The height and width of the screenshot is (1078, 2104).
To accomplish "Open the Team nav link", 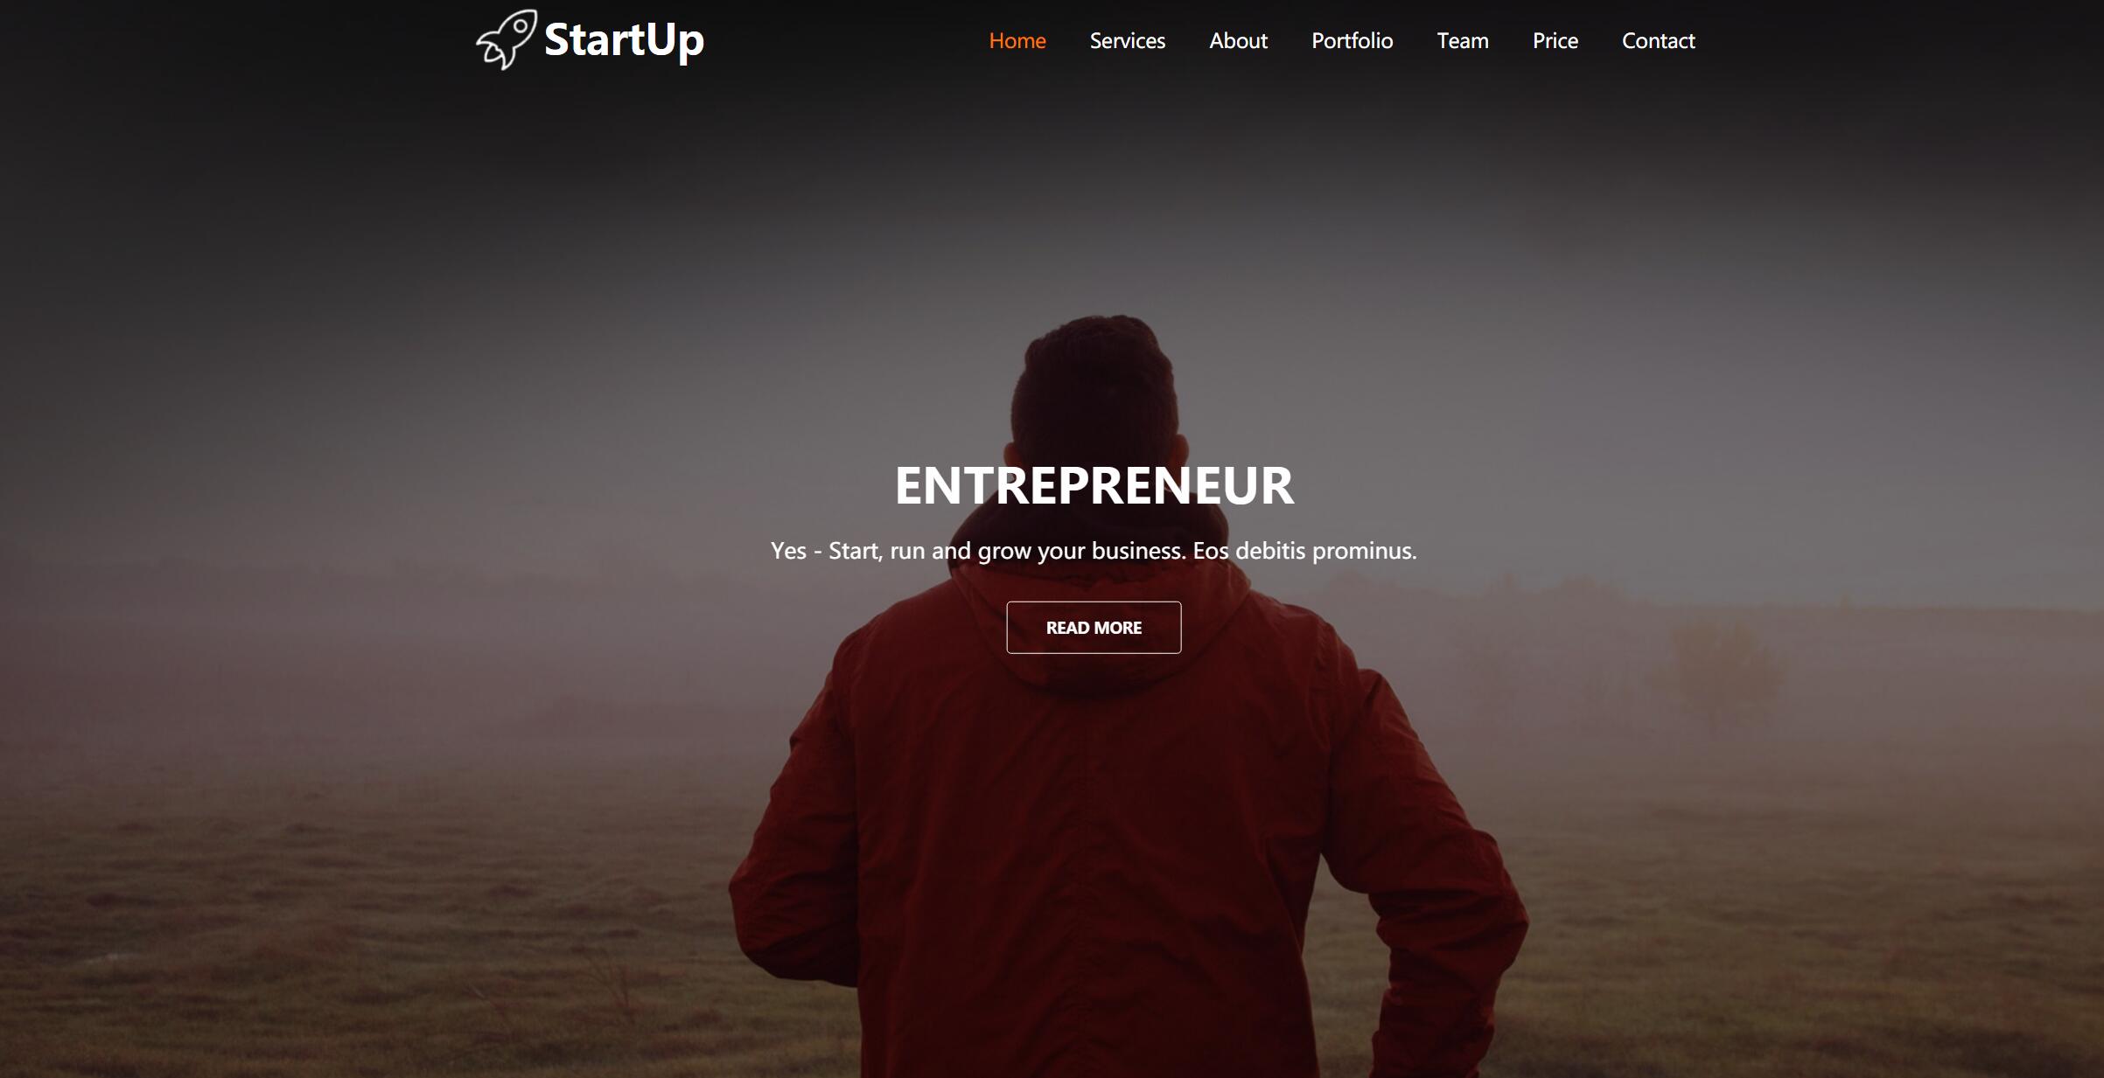I will (x=1462, y=40).
